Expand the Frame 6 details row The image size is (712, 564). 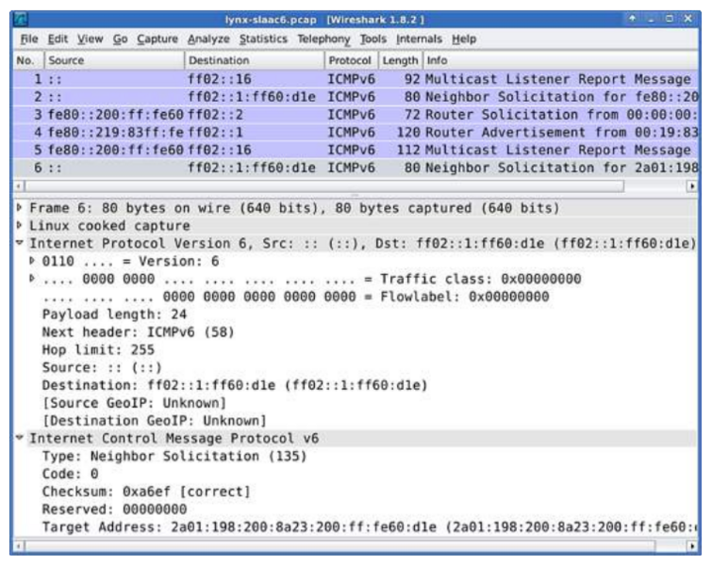pyautogui.click(x=21, y=208)
